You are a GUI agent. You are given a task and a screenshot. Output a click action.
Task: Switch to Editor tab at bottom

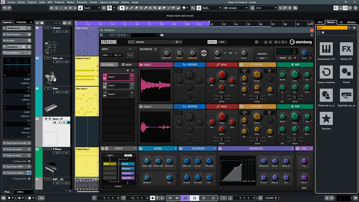(20, 192)
